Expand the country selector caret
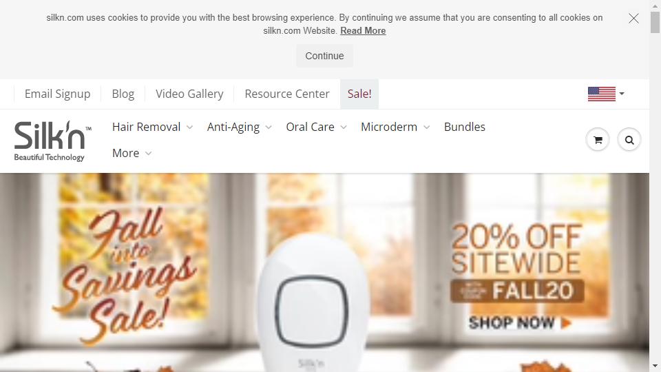The width and height of the screenshot is (661, 372). pos(622,94)
